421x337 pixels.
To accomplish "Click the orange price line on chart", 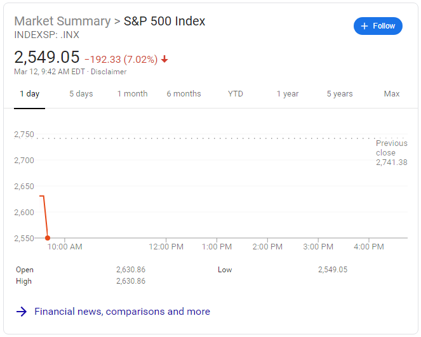I will pyautogui.click(x=45, y=216).
